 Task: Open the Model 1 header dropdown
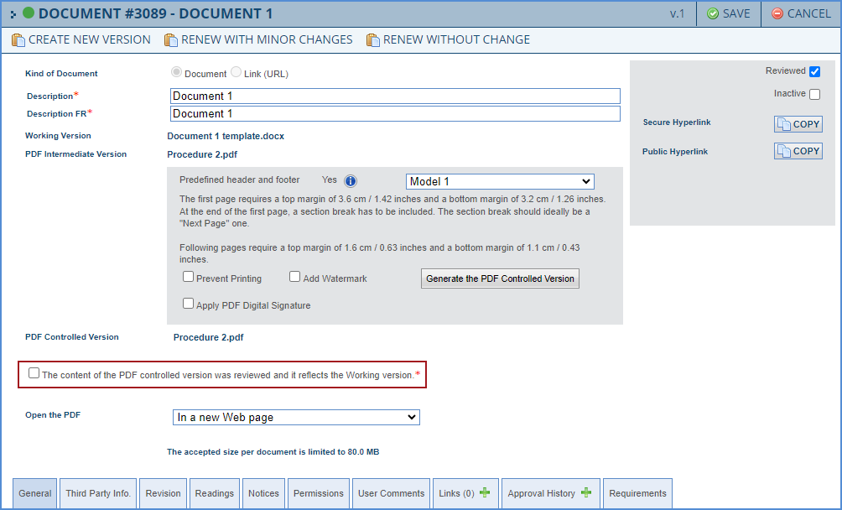pos(500,181)
